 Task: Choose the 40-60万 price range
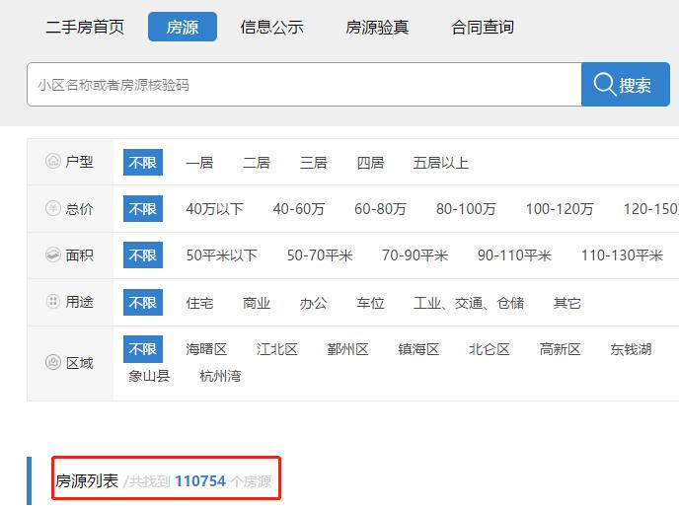click(299, 209)
